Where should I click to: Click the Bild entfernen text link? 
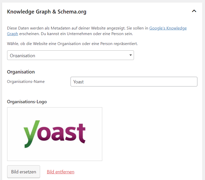60,172
